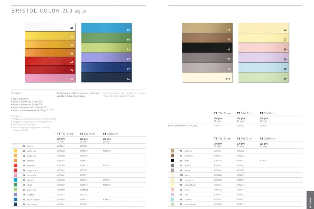Click the large light yellow band numbered 07
314x209 pixels.
(x=264, y=38)
